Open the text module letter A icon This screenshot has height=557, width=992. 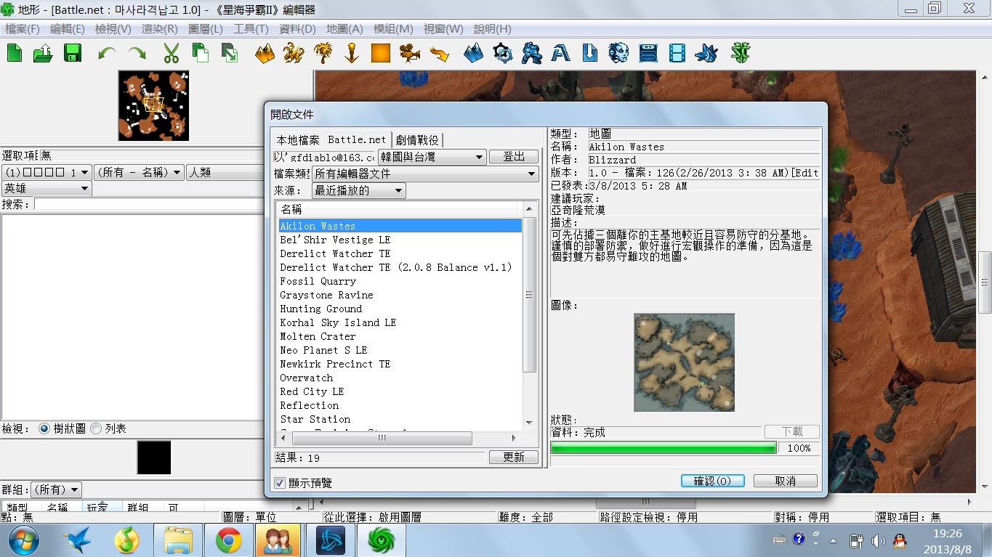(x=560, y=53)
